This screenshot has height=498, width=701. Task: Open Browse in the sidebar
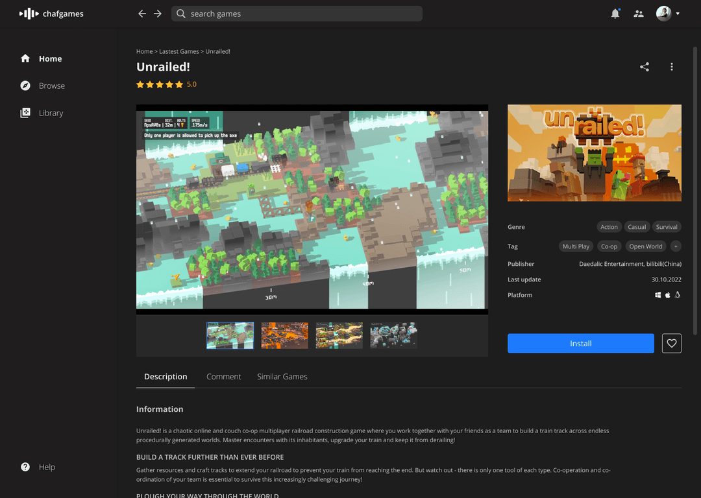coord(42,86)
